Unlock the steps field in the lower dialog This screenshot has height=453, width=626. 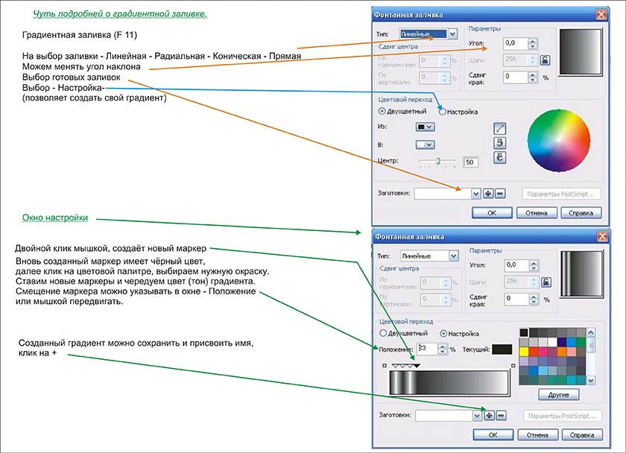(546, 282)
